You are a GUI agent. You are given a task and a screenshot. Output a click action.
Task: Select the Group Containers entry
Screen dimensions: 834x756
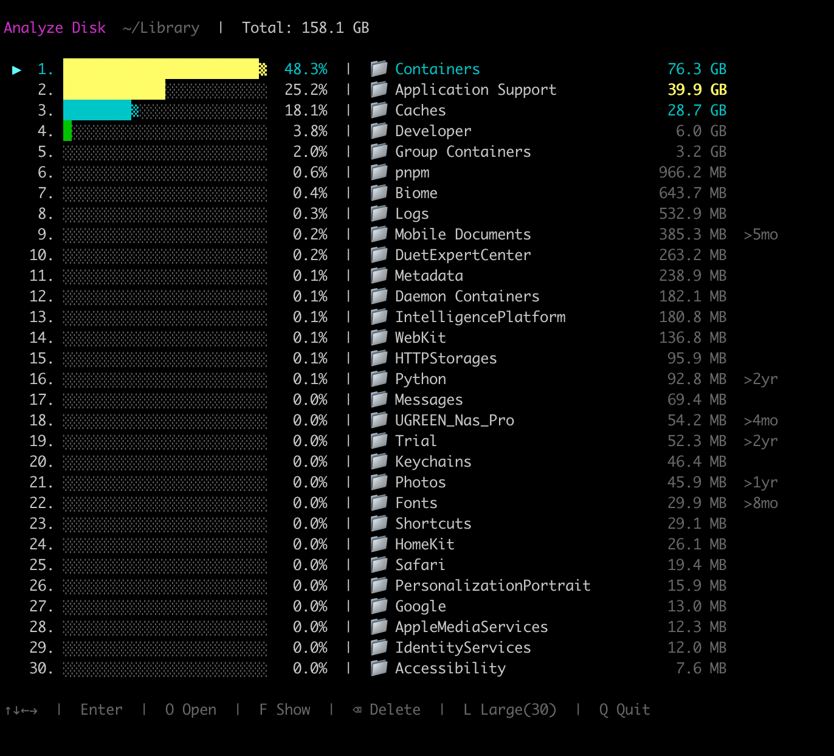tap(463, 152)
